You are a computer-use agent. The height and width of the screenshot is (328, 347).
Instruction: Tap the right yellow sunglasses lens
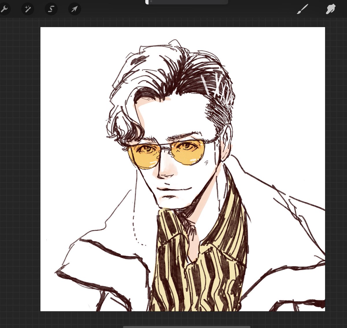pos(189,152)
